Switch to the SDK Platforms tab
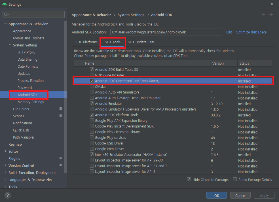 (x=86, y=42)
